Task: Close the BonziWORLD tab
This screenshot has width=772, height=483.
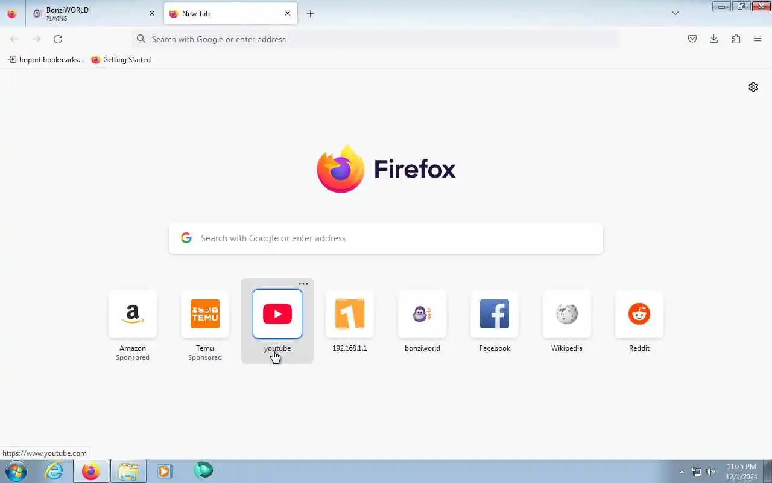Action: click(x=152, y=13)
